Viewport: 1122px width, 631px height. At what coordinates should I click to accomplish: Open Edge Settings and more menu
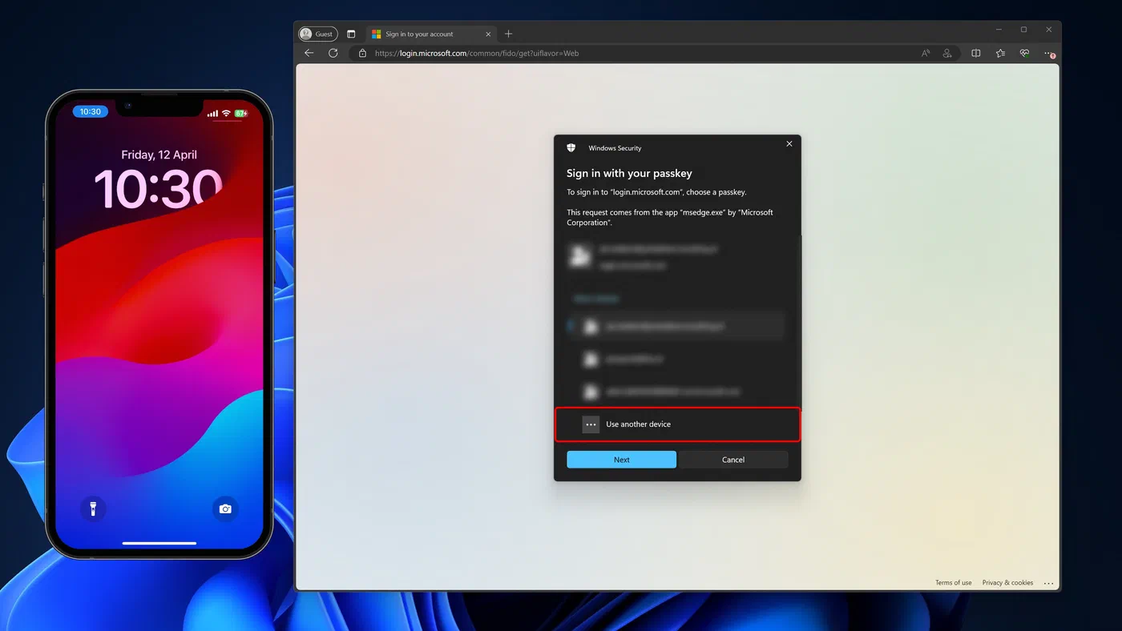[x=1049, y=54]
